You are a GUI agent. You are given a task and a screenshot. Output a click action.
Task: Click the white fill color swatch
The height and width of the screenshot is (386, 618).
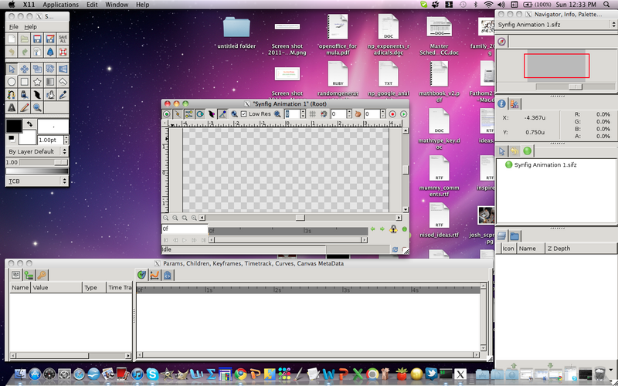pos(27,137)
